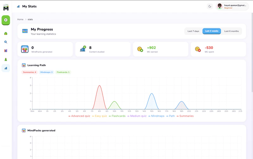Open the library books icon in the sidebar

pyautogui.click(x=6, y=51)
